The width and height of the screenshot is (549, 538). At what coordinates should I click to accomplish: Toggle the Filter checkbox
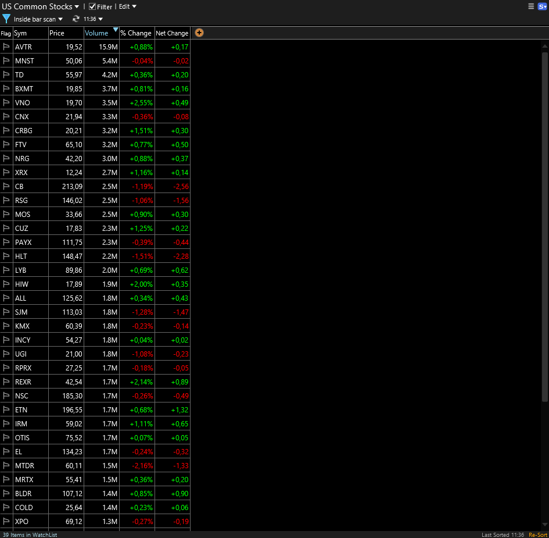click(x=91, y=6)
